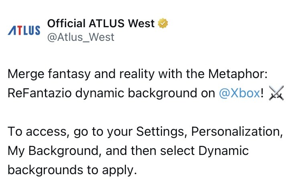Click the line 'ReFantazio dynamic background on'

coord(111,93)
